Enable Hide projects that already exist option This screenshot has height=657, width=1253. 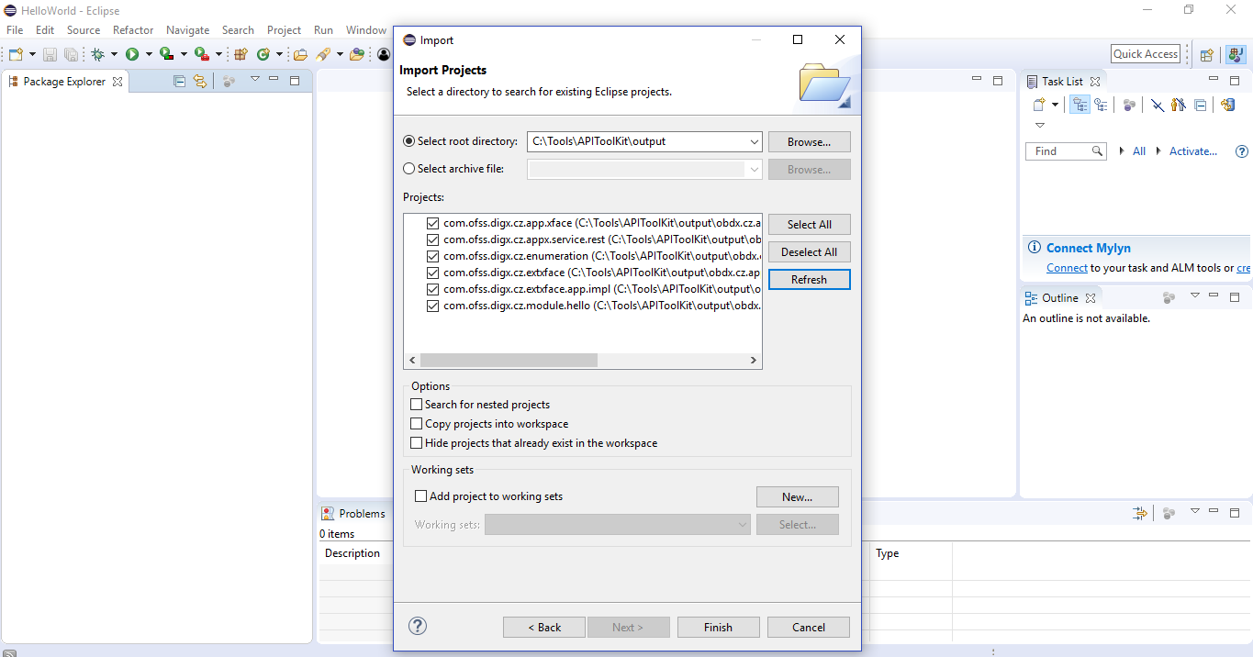tap(417, 443)
